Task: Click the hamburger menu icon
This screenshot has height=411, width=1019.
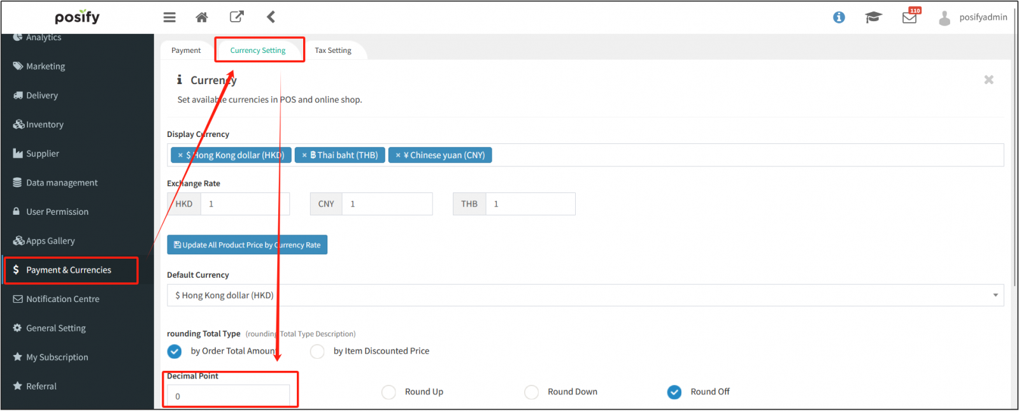Action: [169, 17]
